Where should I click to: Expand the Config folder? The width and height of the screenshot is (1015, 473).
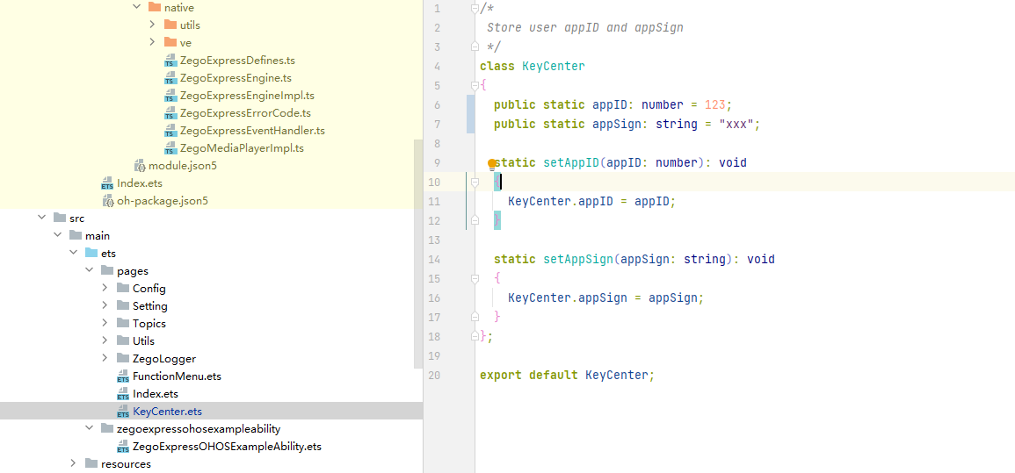pos(105,288)
